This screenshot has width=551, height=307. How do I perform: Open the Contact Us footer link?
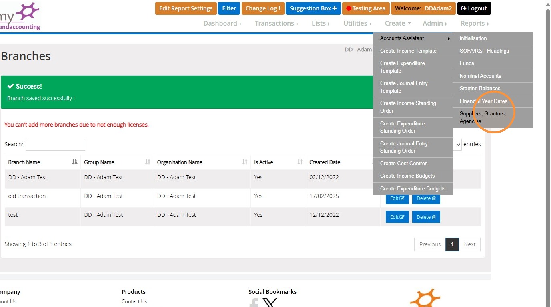click(134, 301)
